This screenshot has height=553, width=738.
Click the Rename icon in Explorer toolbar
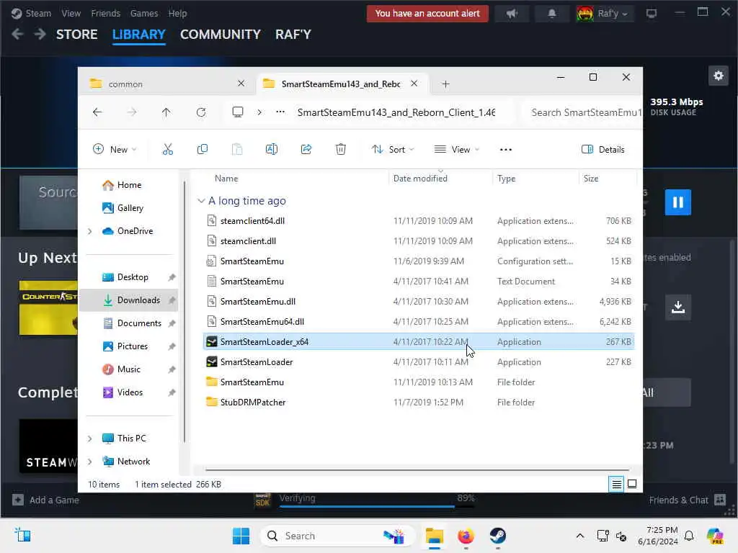(272, 150)
